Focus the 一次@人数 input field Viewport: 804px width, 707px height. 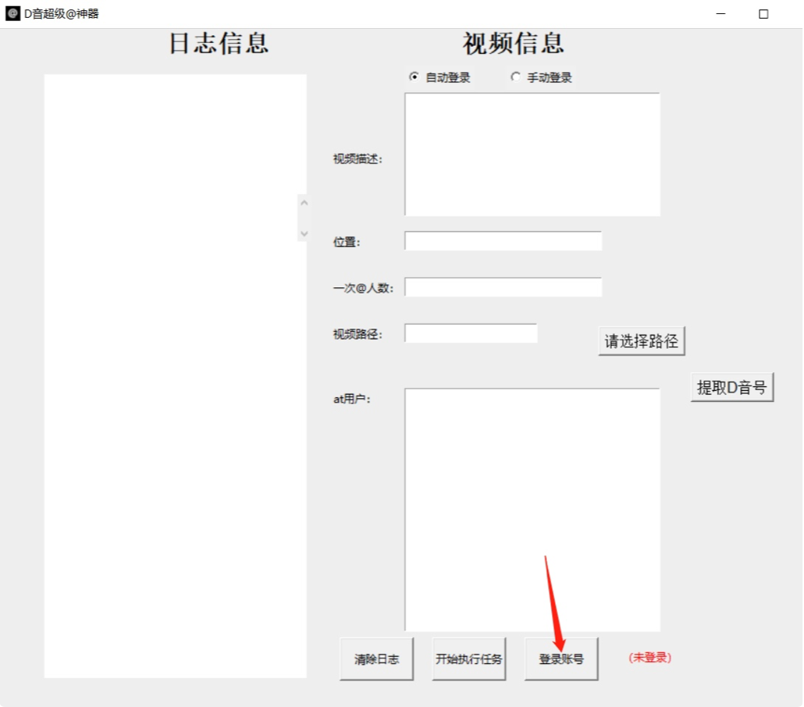point(503,287)
